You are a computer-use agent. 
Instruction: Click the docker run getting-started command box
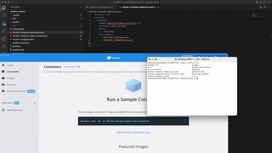click(133, 121)
